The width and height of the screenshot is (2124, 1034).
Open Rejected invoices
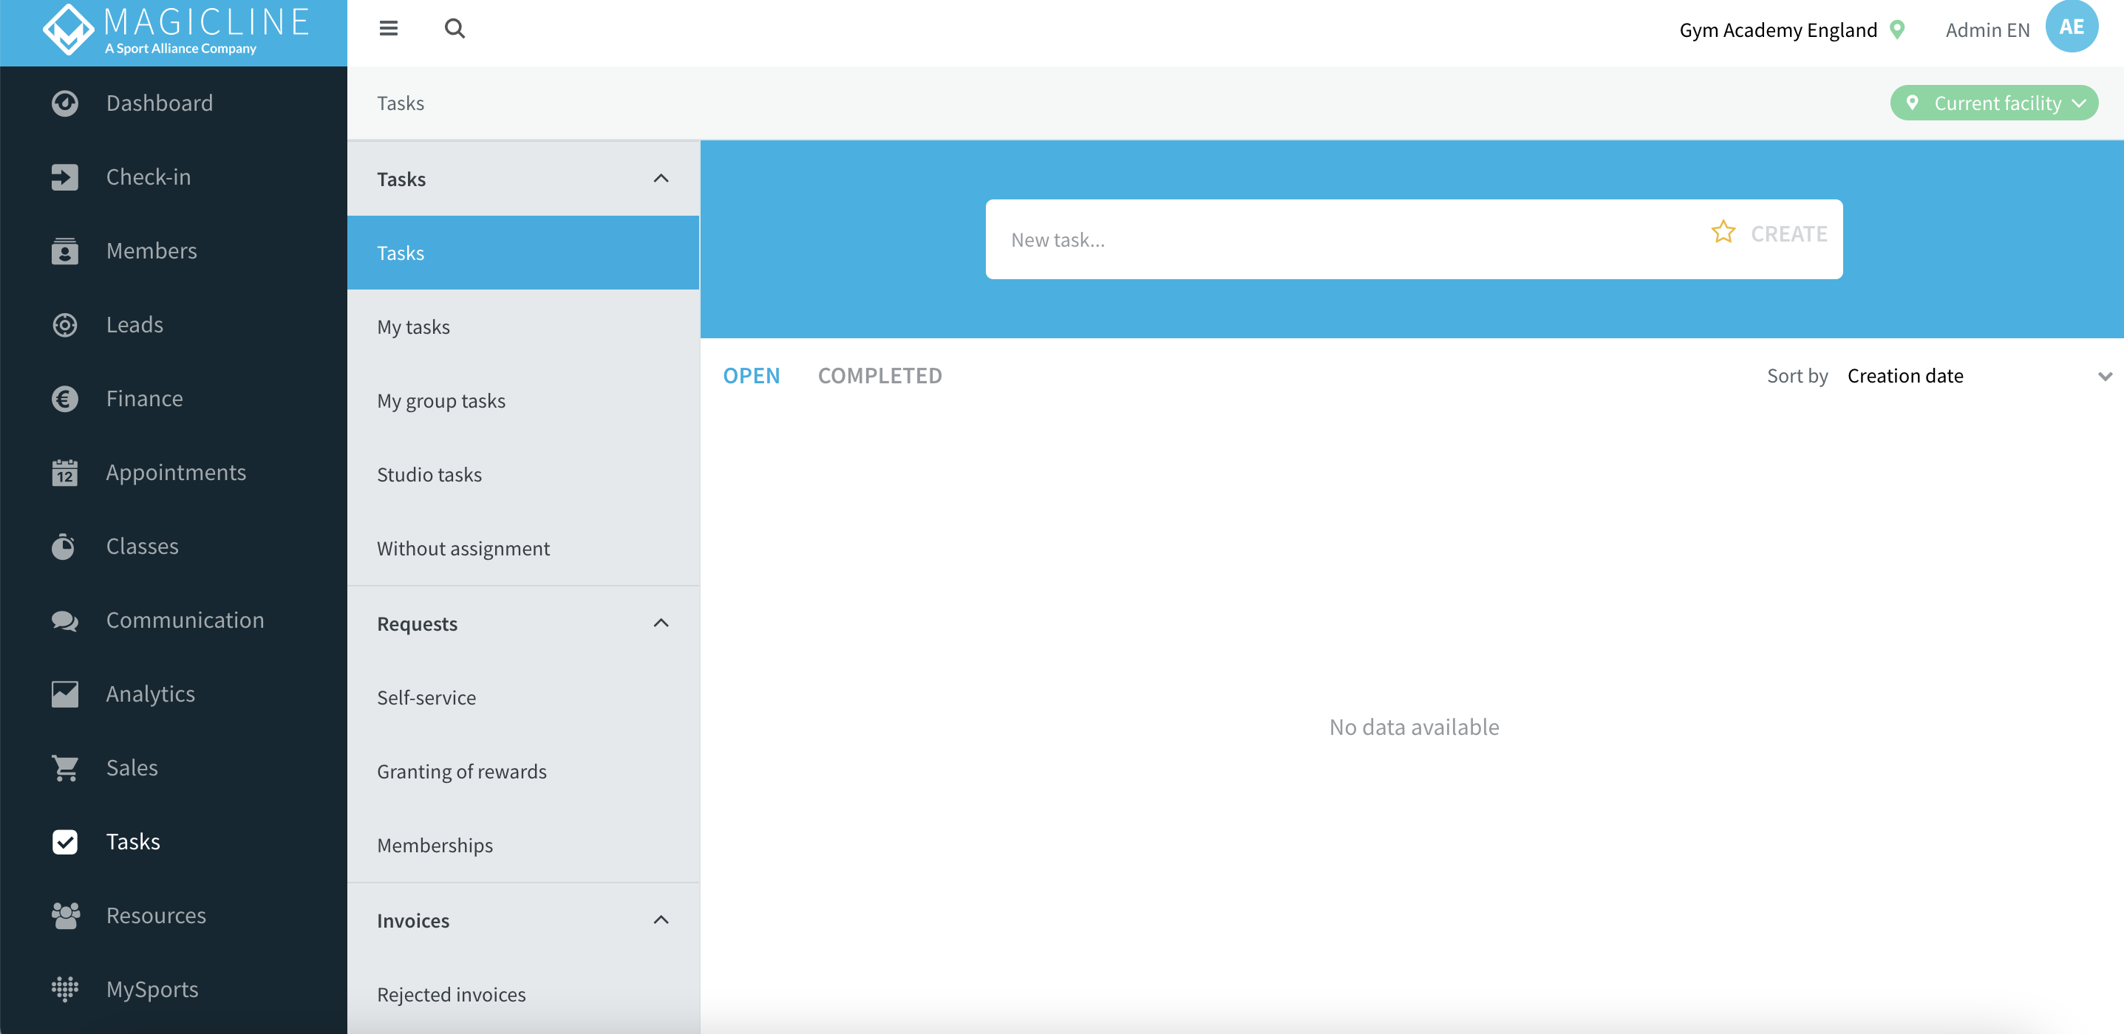(x=523, y=994)
